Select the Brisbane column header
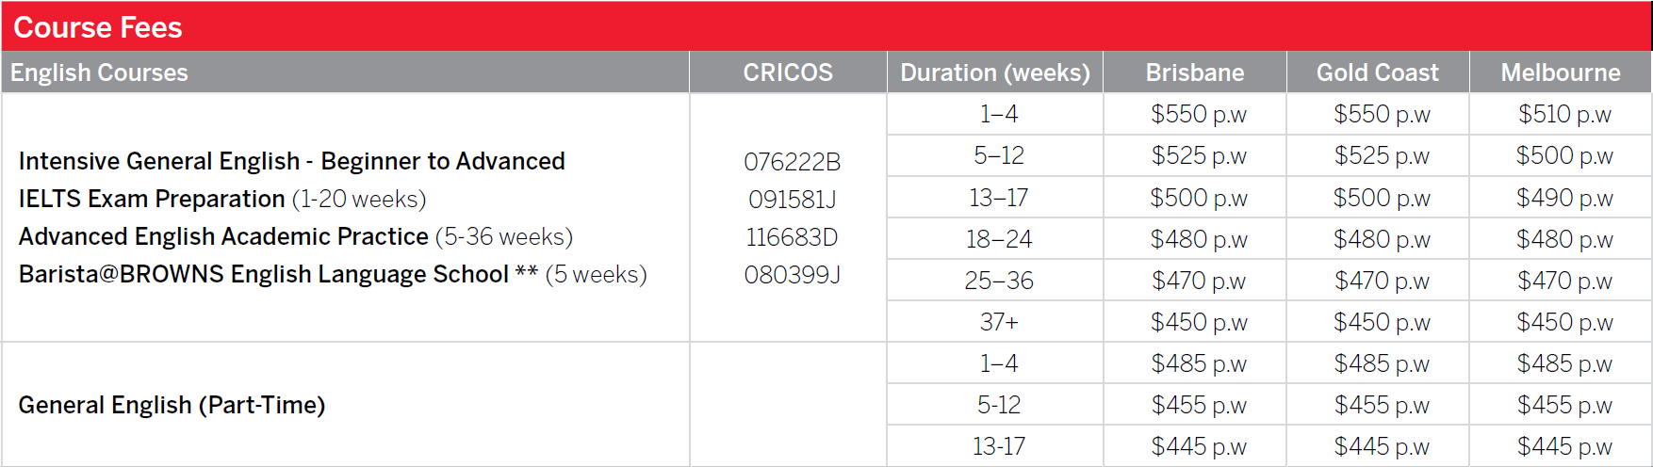The image size is (1653, 467). 1194,72
